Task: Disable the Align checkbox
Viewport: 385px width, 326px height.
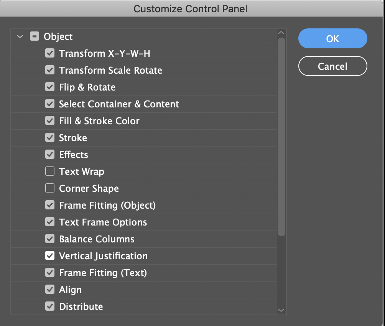Action: (x=50, y=290)
